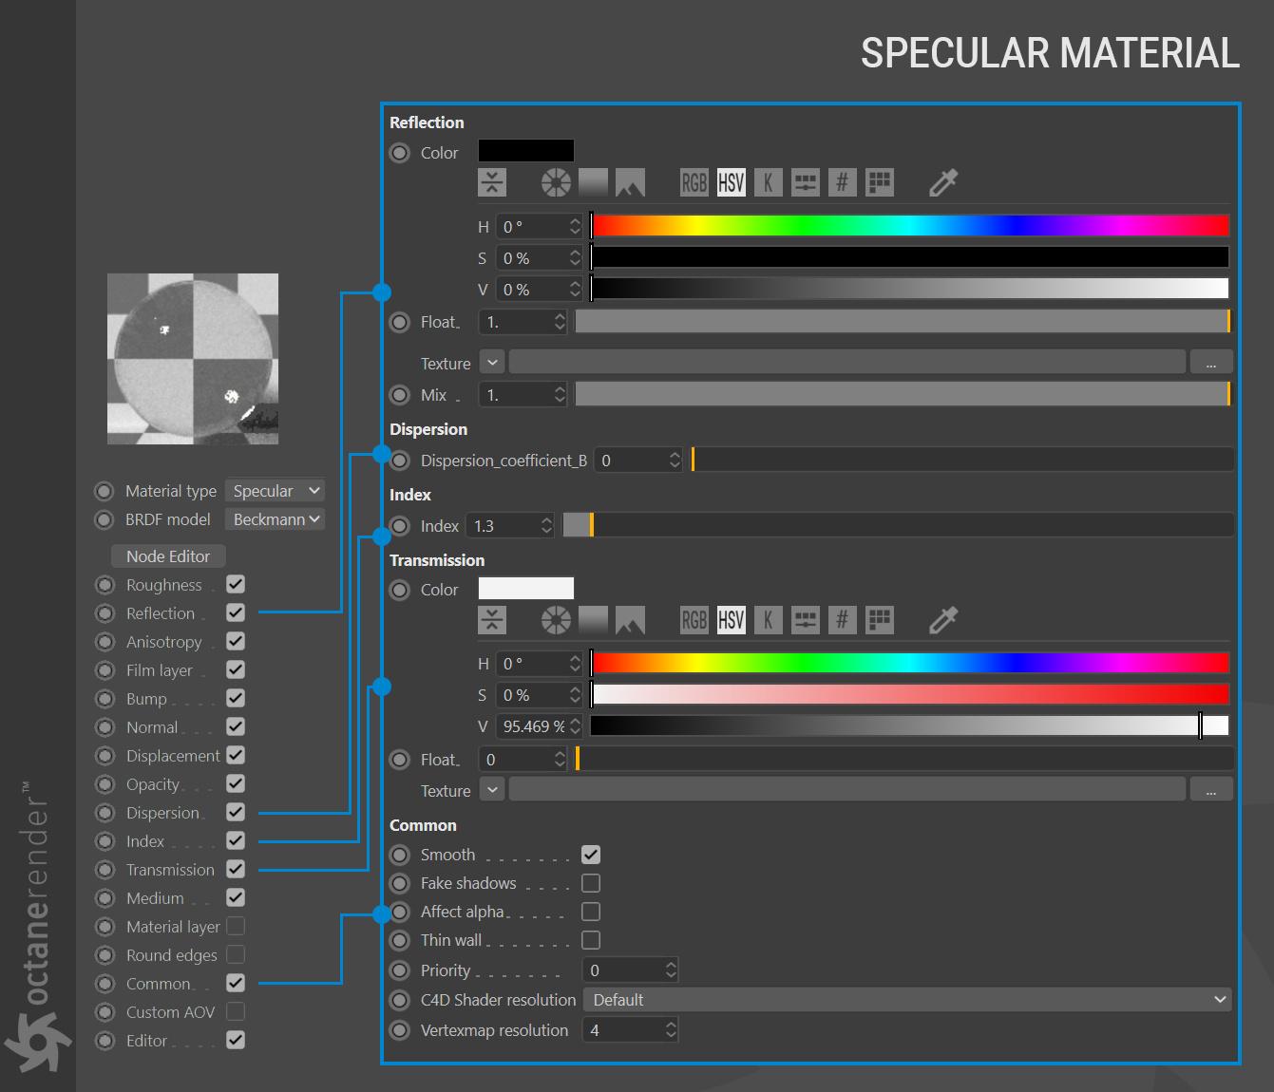Click the animation dot beside Index value
The width and height of the screenshot is (1274, 1092).
point(400,526)
